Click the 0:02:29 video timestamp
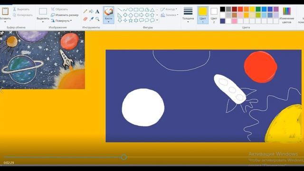Image resolution: width=304 pixels, height=171 pixels. 9,162
